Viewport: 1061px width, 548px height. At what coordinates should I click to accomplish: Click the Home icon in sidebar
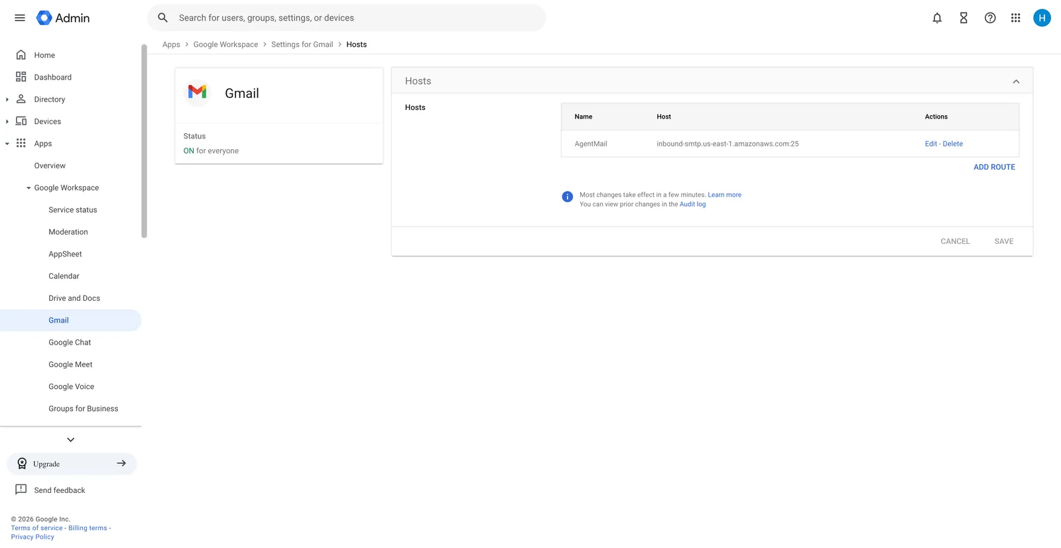coord(21,55)
